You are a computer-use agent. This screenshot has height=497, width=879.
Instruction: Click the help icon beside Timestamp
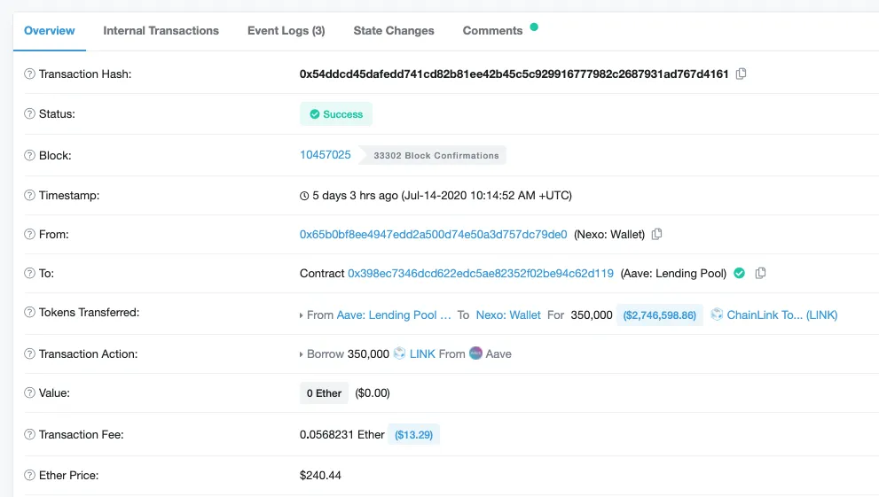point(29,195)
